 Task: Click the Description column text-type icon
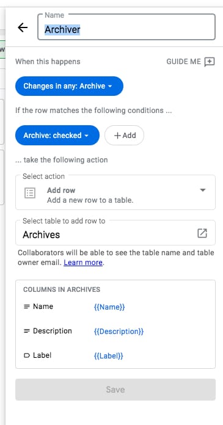point(27,331)
